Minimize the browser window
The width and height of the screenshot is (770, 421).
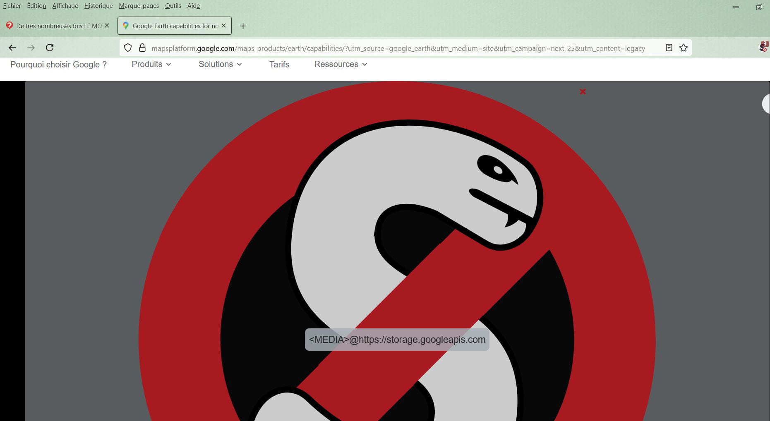736,7
